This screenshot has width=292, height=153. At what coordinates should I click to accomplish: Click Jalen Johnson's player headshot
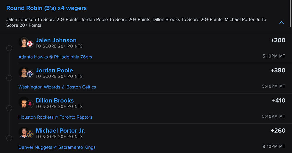click(x=23, y=42)
